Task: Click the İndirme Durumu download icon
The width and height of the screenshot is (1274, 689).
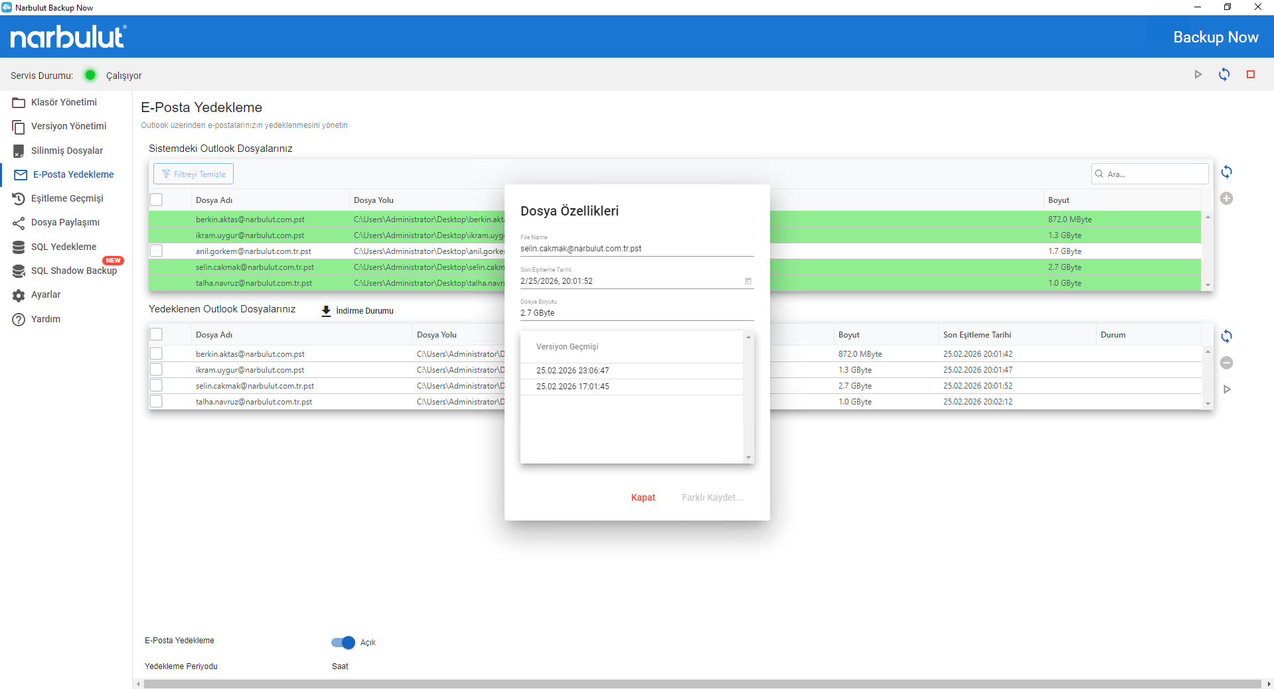Action: point(326,311)
